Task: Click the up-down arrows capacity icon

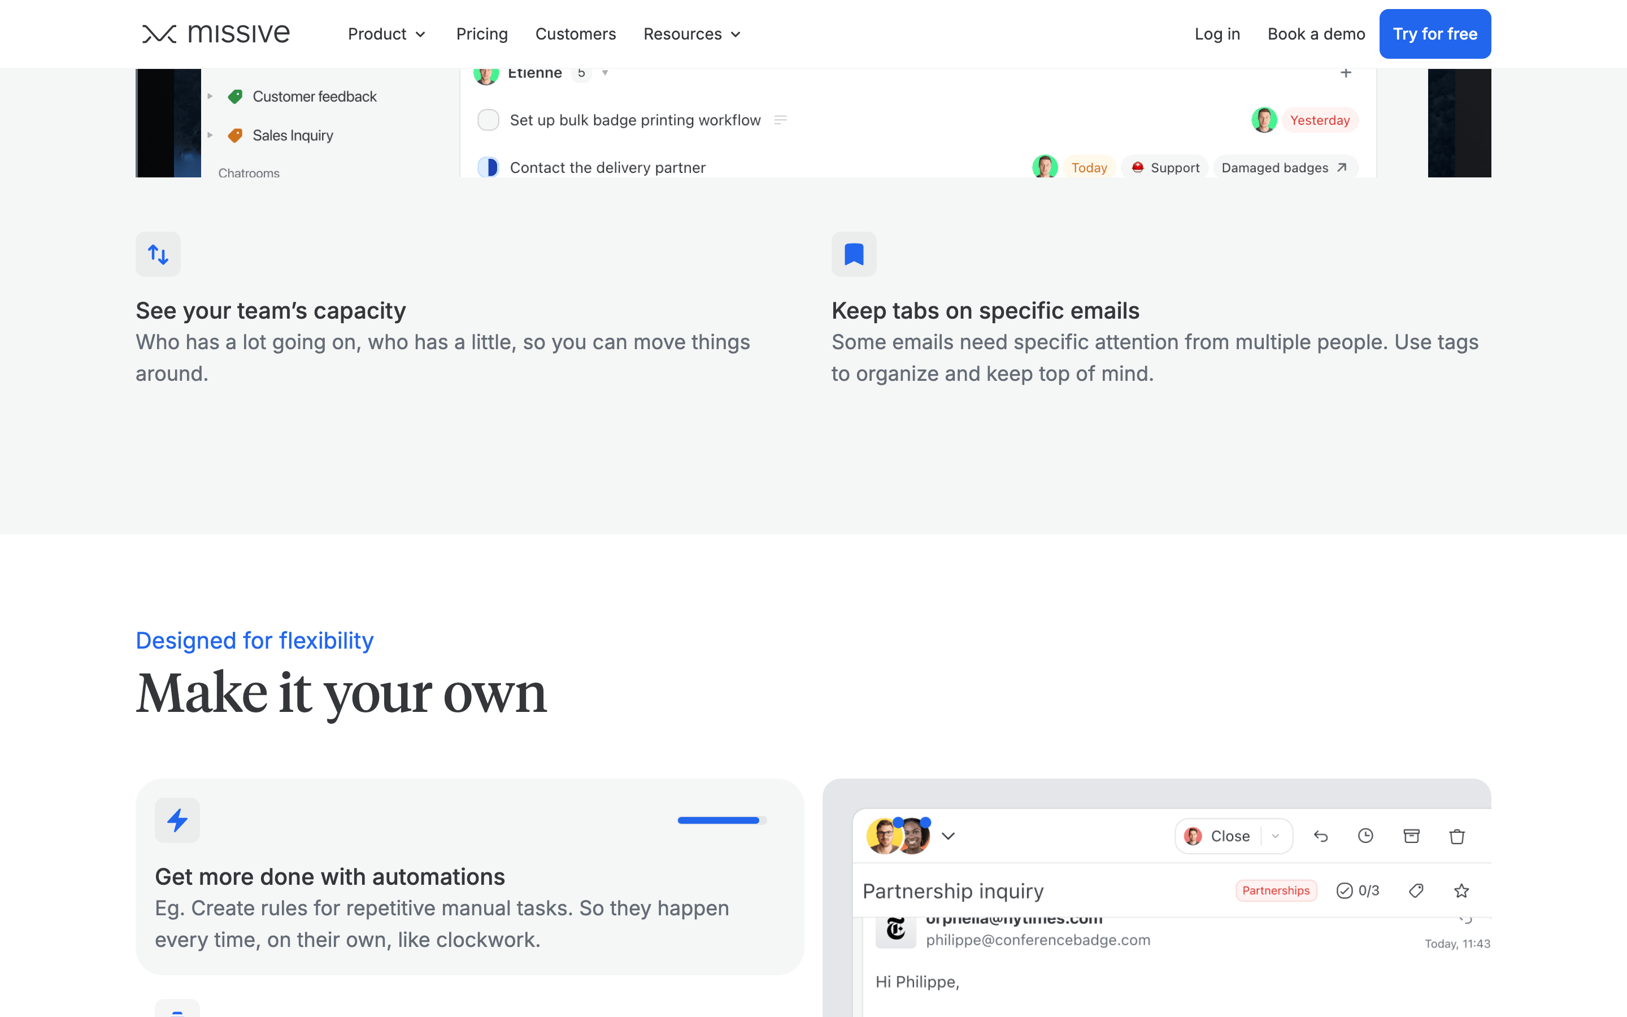Action: pos(158,254)
